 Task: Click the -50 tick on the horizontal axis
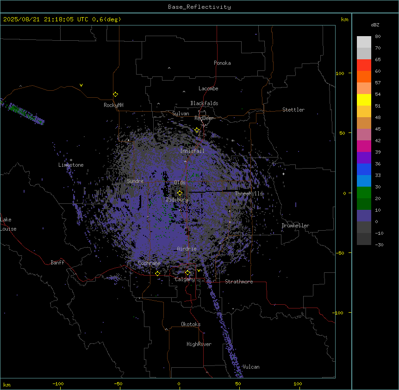pyautogui.click(x=118, y=384)
